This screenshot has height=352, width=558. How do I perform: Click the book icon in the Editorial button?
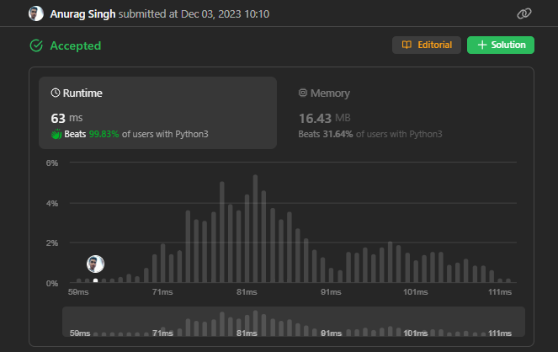tap(407, 45)
